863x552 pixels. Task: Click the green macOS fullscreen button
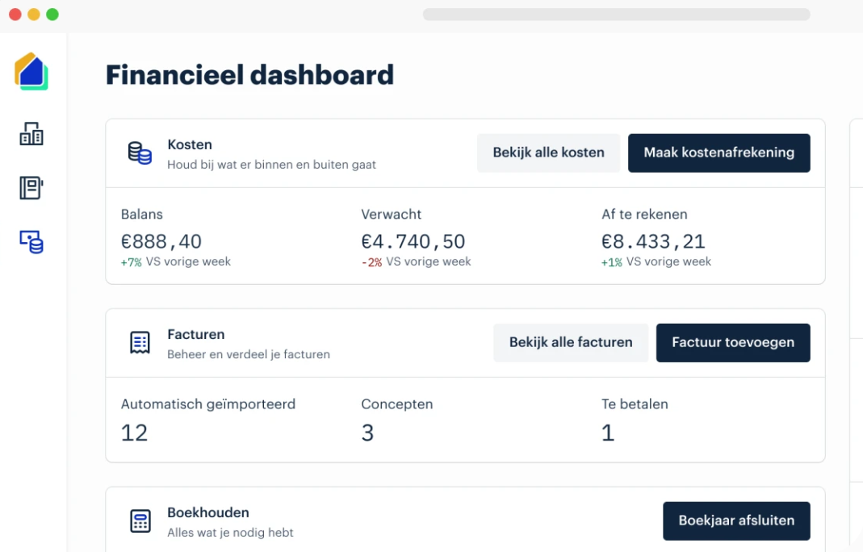coord(52,15)
